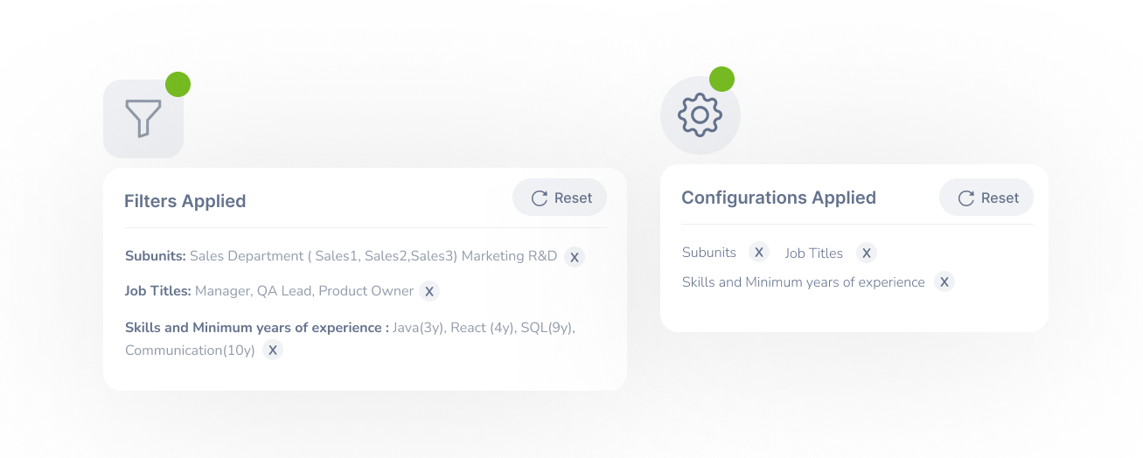Click the Configurations Applied heading

tap(778, 198)
